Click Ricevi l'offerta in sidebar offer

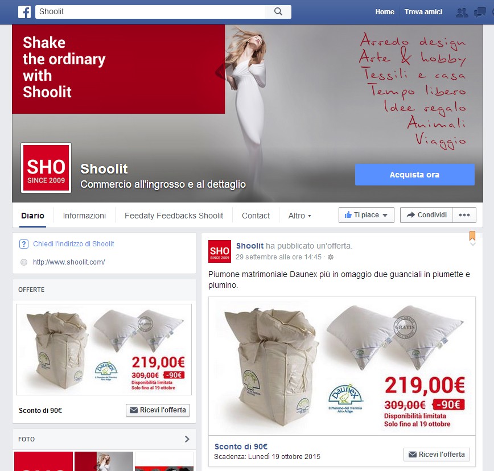(158, 410)
